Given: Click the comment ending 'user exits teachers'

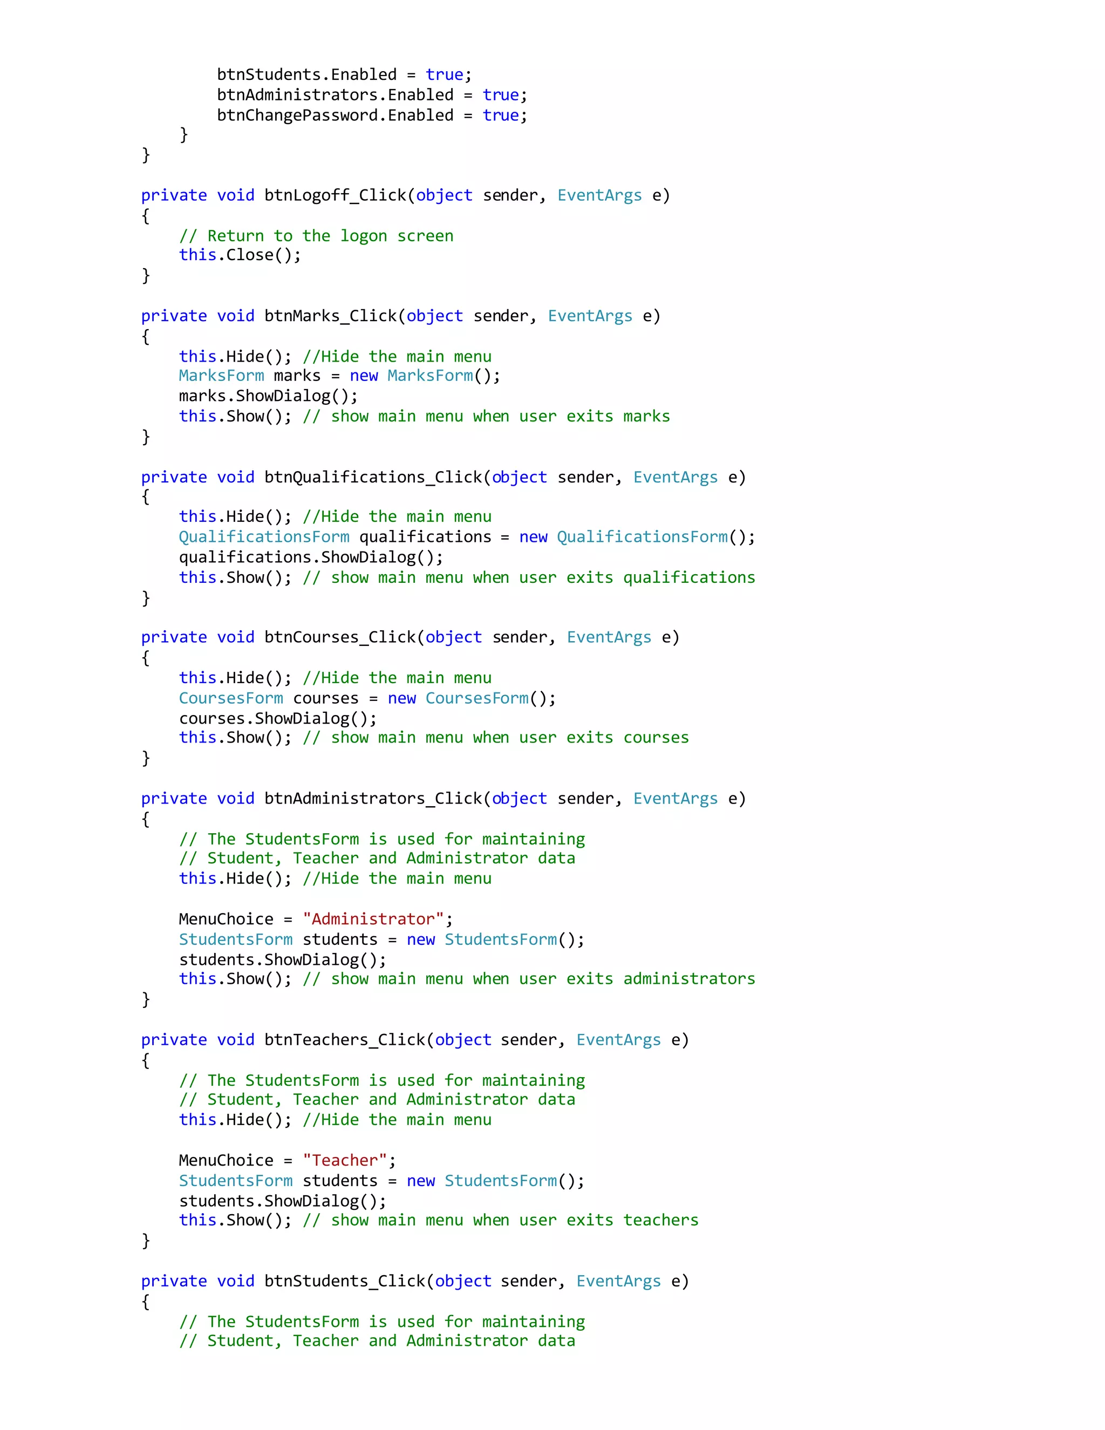Looking at the screenshot, I should tap(501, 1220).
